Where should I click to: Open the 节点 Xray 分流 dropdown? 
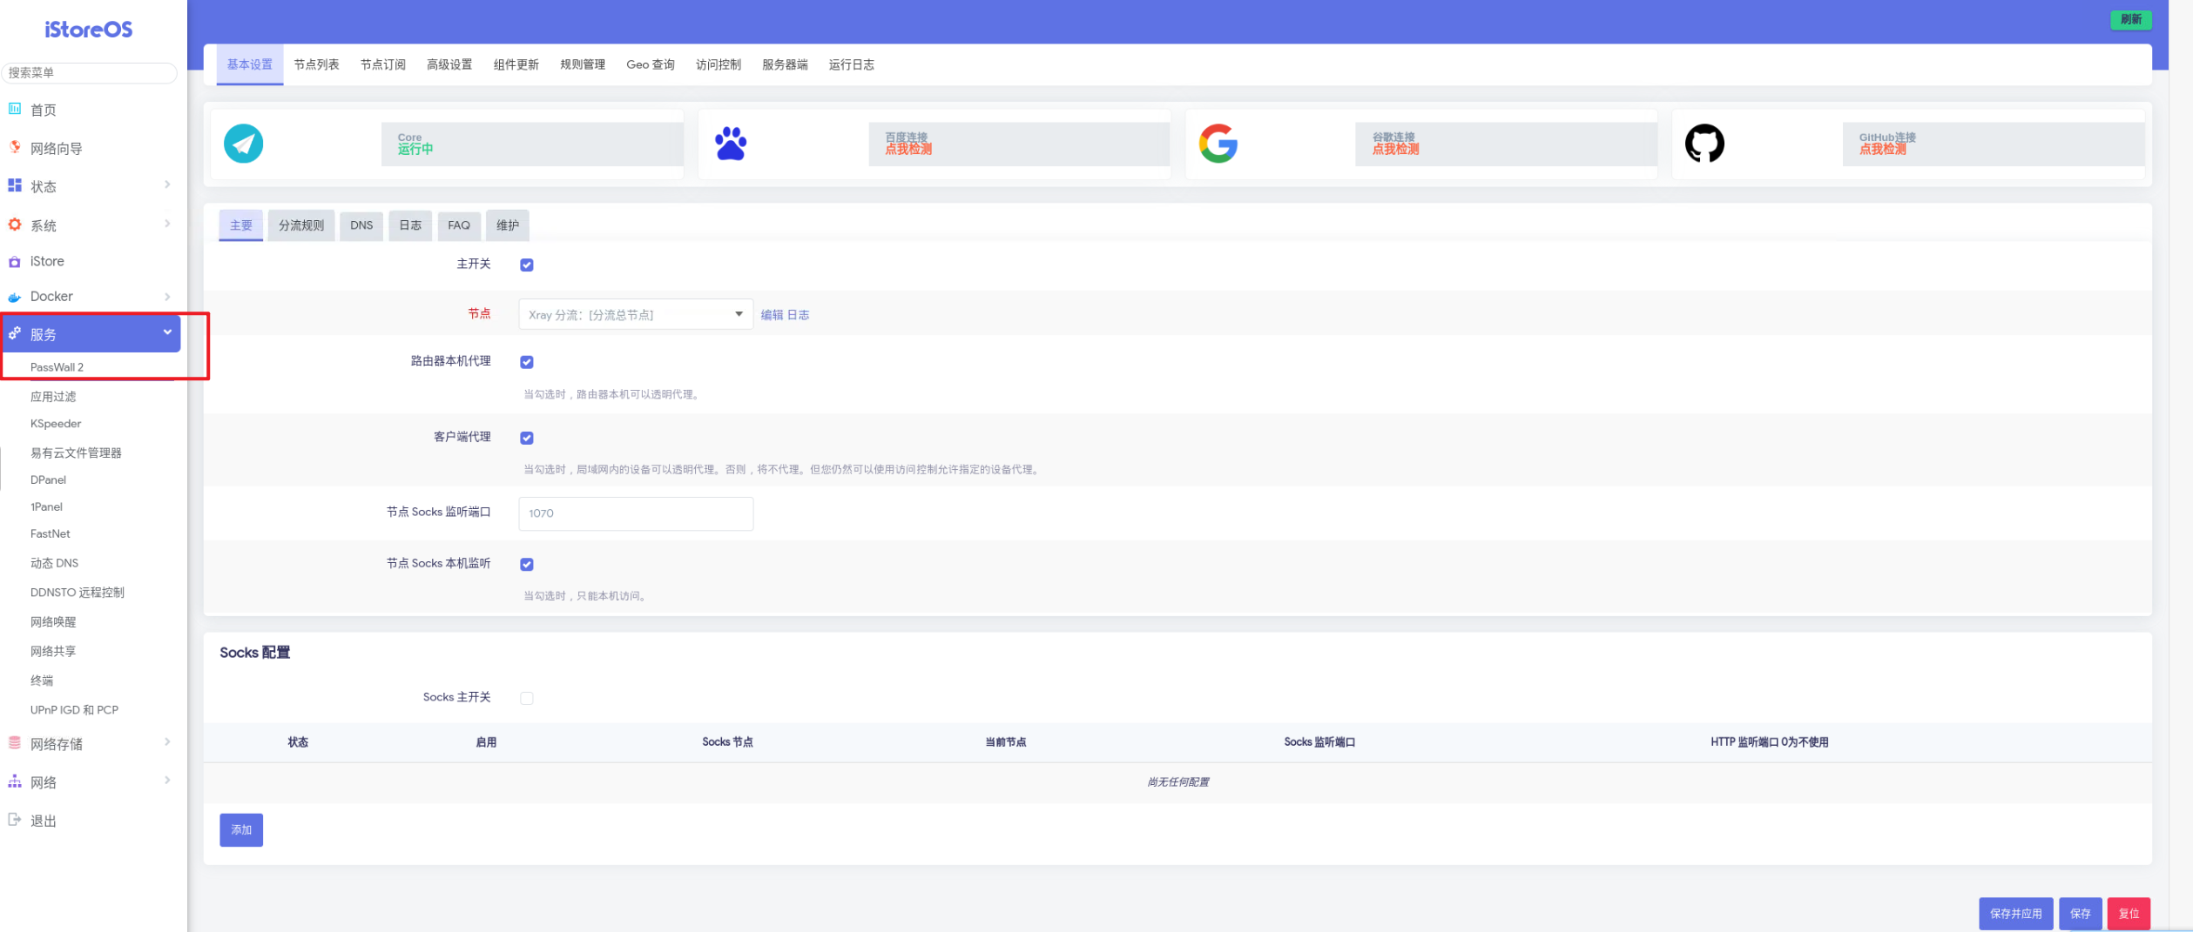(x=636, y=314)
